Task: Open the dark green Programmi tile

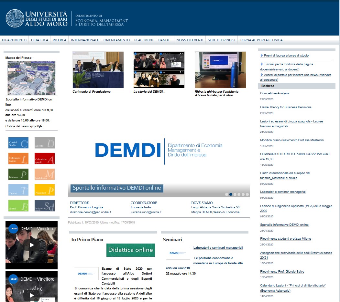Action: [x=18, y=174]
